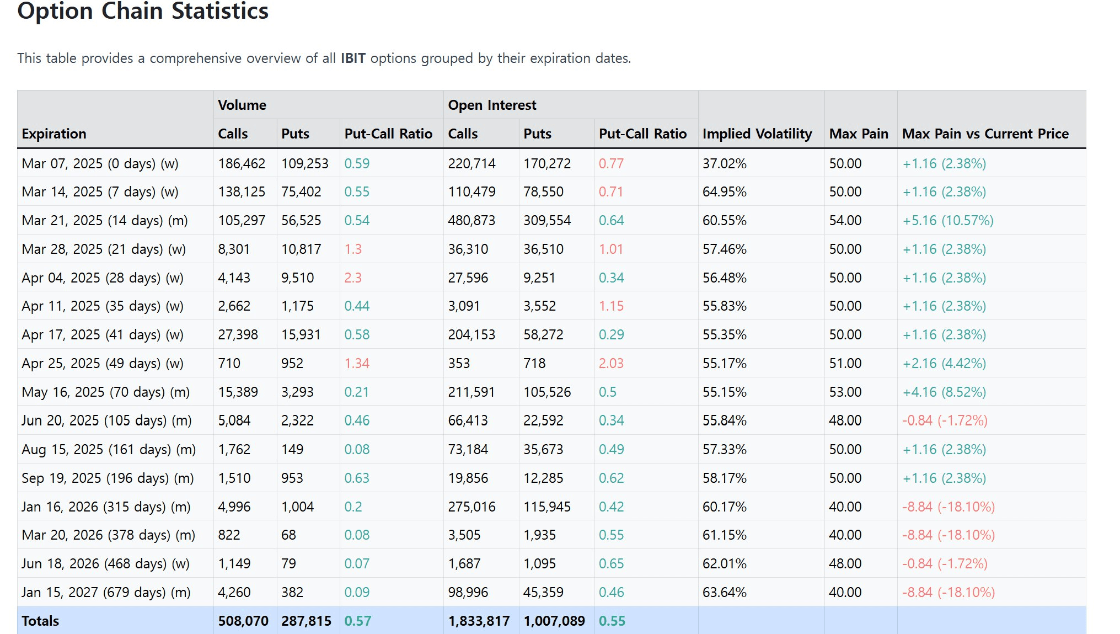This screenshot has height=634, width=1120.
Task: Click the 2.3 volume put-call ratio
Action: pyautogui.click(x=353, y=278)
